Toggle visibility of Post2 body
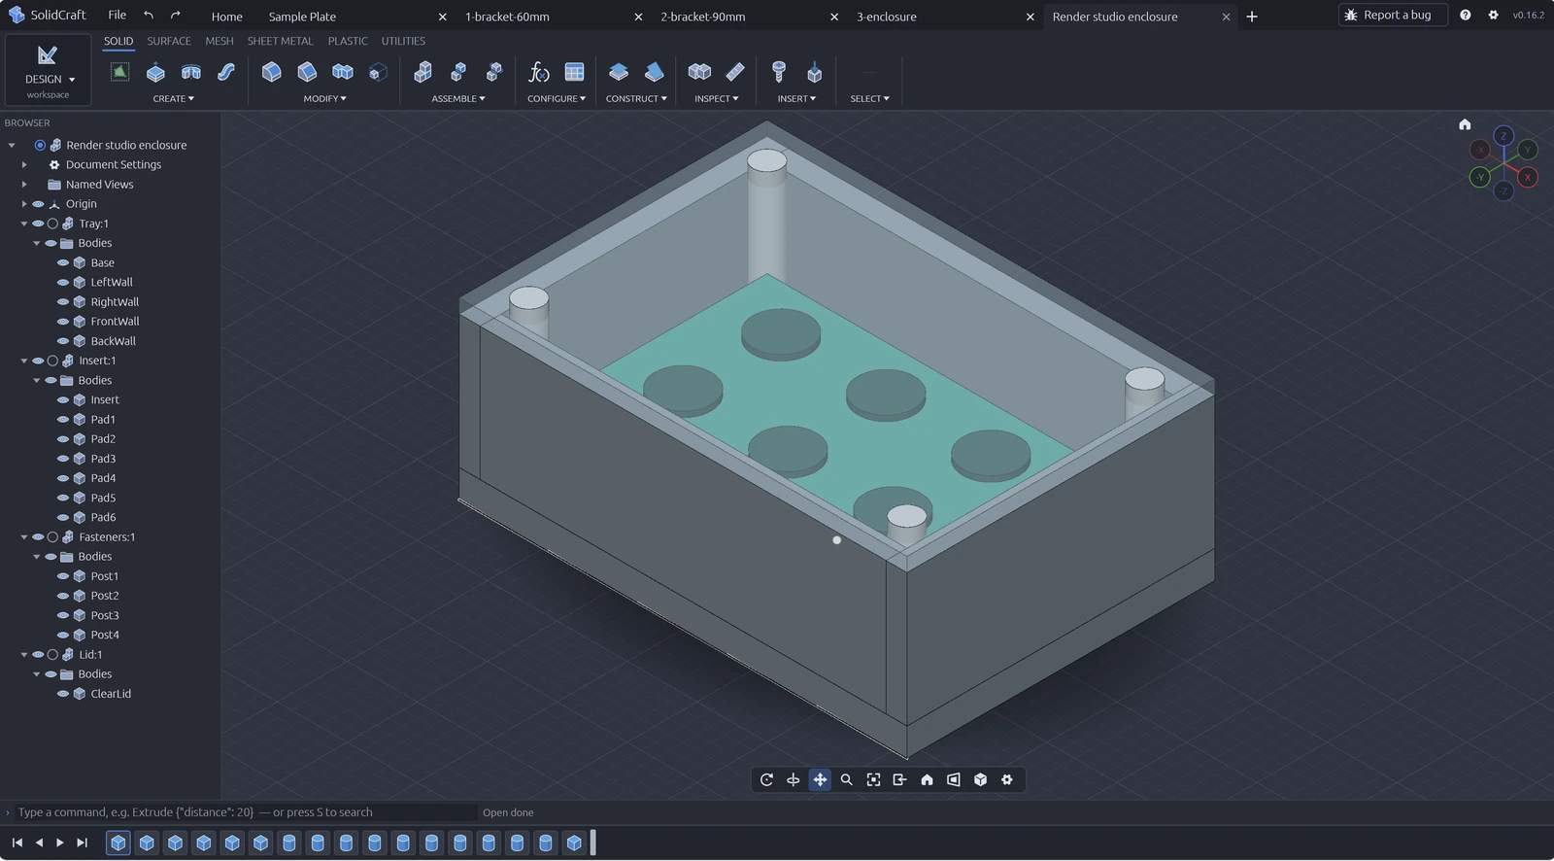The height and width of the screenshot is (861, 1554). pos(63,596)
